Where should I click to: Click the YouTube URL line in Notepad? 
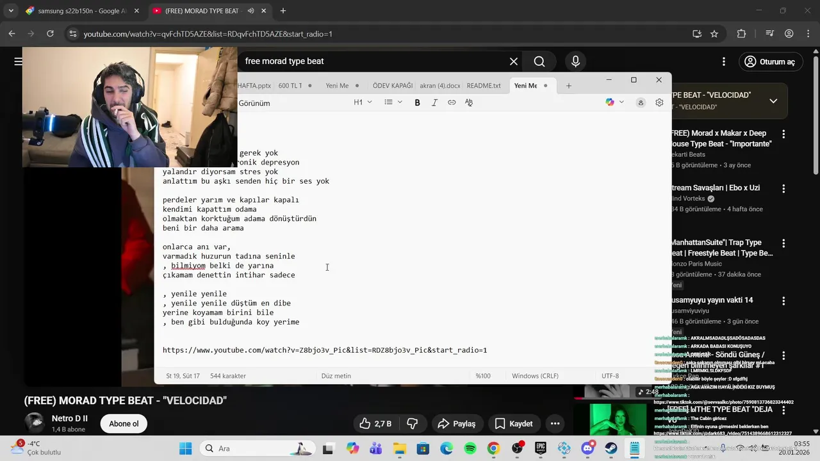click(325, 350)
